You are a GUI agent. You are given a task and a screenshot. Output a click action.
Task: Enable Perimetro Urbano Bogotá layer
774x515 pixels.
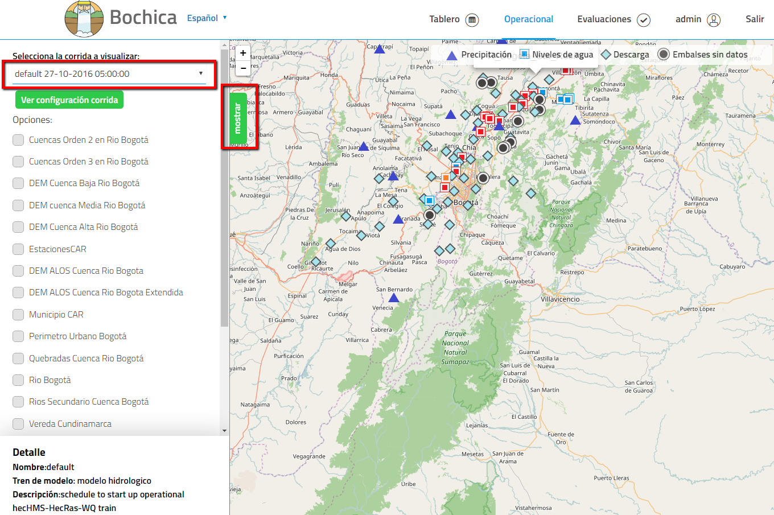[x=18, y=336]
